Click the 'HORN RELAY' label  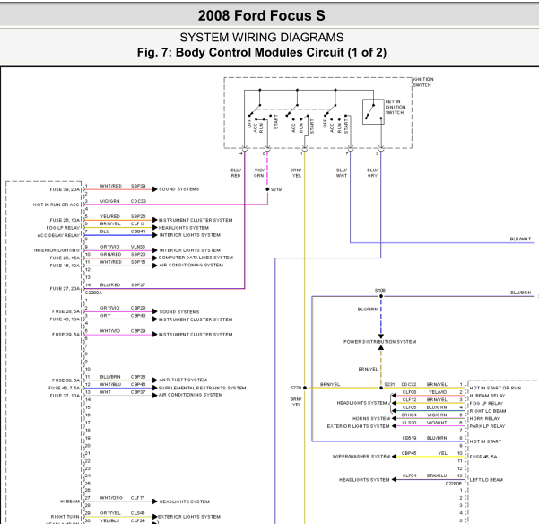click(484, 419)
